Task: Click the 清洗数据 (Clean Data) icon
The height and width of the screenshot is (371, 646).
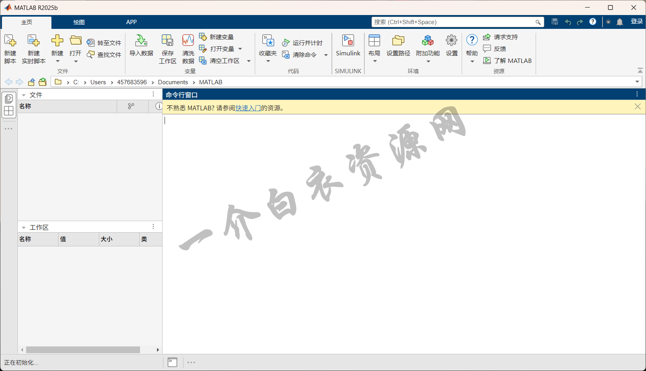Action: (x=188, y=41)
